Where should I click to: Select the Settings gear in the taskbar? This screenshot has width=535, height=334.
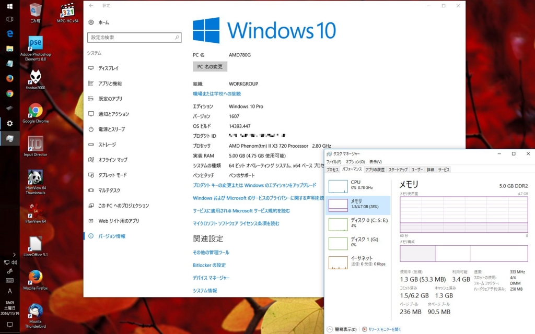tap(9, 123)
